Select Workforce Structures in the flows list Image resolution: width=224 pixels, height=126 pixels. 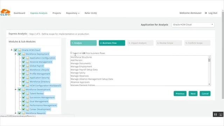click(x=81, y=57)
